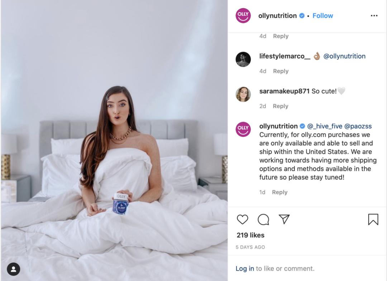
Task: Reply to lifestylemarco__ comment
Action: [281, 71]
